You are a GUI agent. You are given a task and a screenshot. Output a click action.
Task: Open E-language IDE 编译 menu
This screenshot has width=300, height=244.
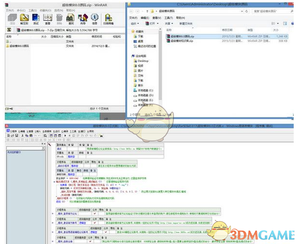tap(64, 131)
